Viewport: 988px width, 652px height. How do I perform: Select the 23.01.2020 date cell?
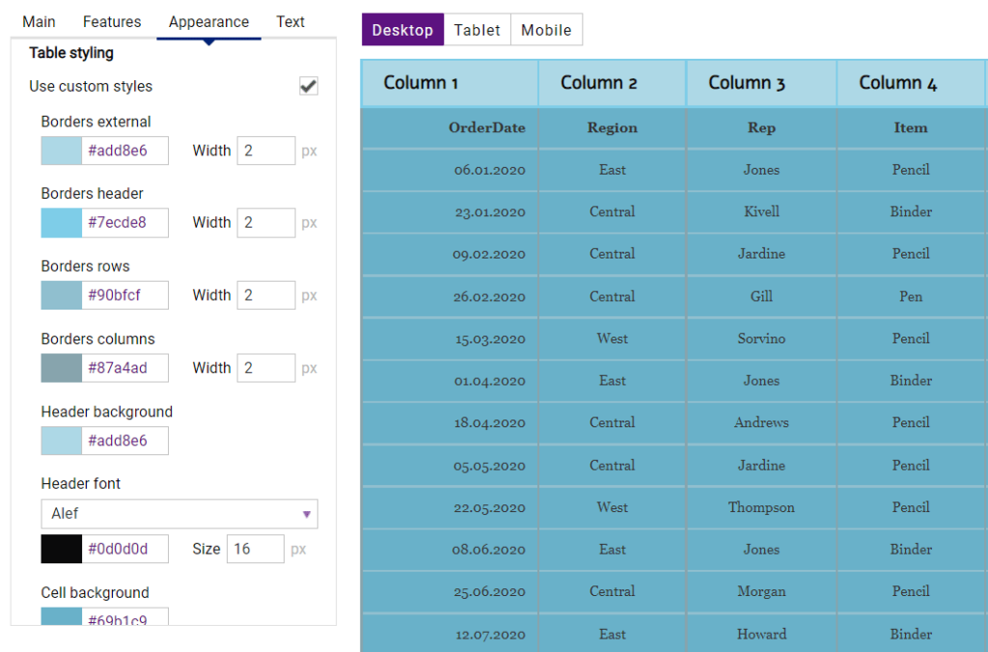[x=450, y=212]
